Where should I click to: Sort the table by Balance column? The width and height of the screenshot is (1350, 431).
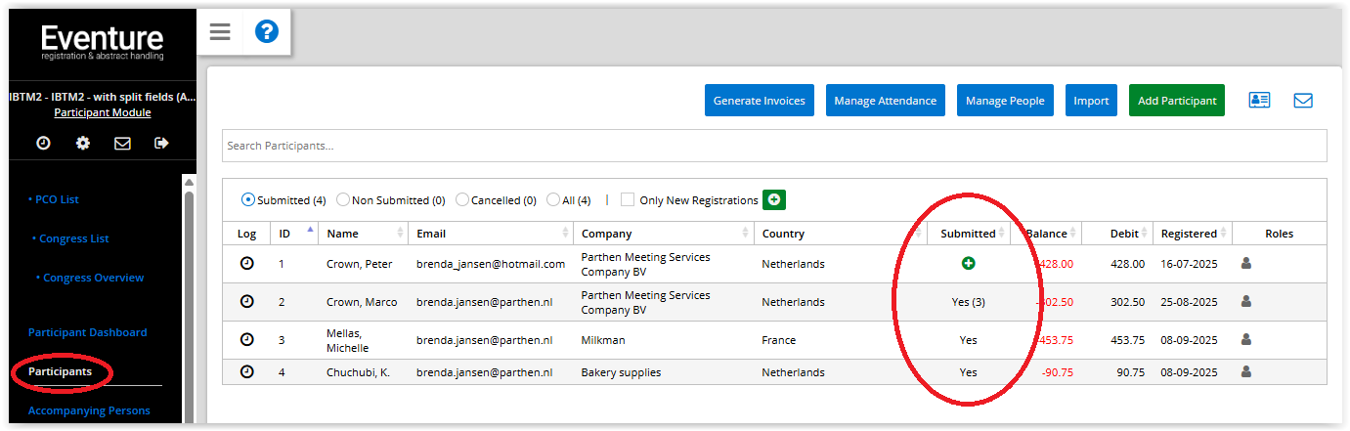point(1046,234)
